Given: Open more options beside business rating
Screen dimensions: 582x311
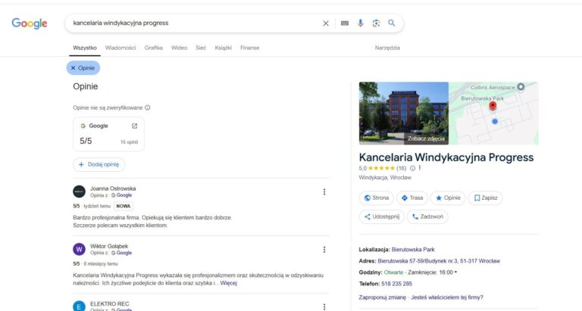Looking at the screenshot, I should click(x=420, y=168).
